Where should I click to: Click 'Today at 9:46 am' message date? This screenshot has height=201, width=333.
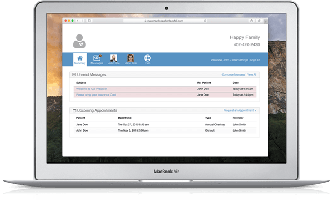click(243, 89)
